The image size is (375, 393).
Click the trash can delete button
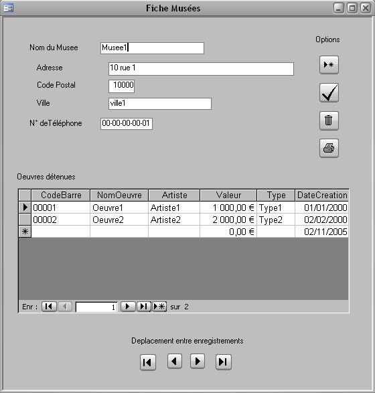point(329,121)
